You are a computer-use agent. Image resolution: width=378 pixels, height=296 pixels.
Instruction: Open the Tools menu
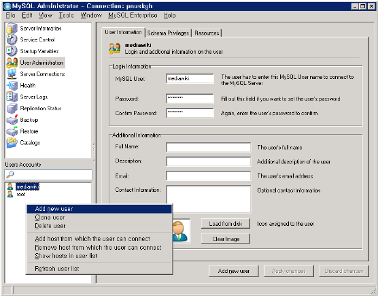point(67,16)
